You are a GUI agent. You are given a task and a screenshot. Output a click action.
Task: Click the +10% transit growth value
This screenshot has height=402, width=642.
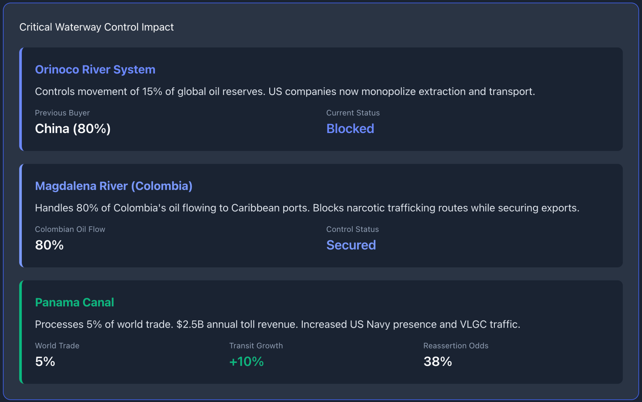click(x=246, y=361)
